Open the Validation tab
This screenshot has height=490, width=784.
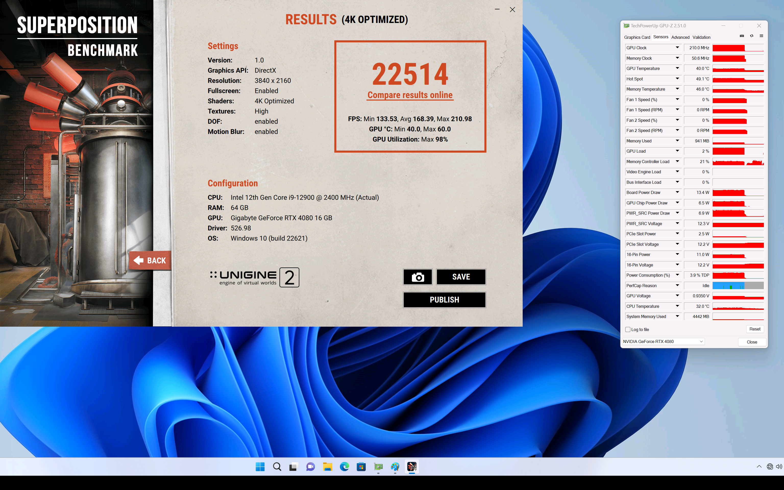(x=701, y=37)
